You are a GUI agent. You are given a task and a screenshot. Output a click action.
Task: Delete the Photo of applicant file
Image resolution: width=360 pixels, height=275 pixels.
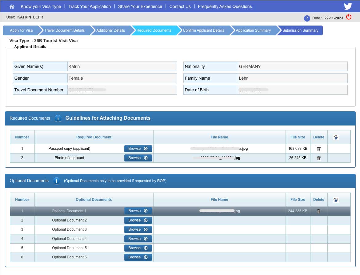tap(319, 158)
